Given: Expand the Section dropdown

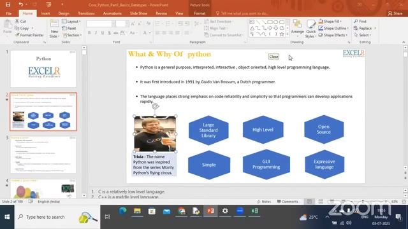Looking at the screenshot, I should (72, 35).
